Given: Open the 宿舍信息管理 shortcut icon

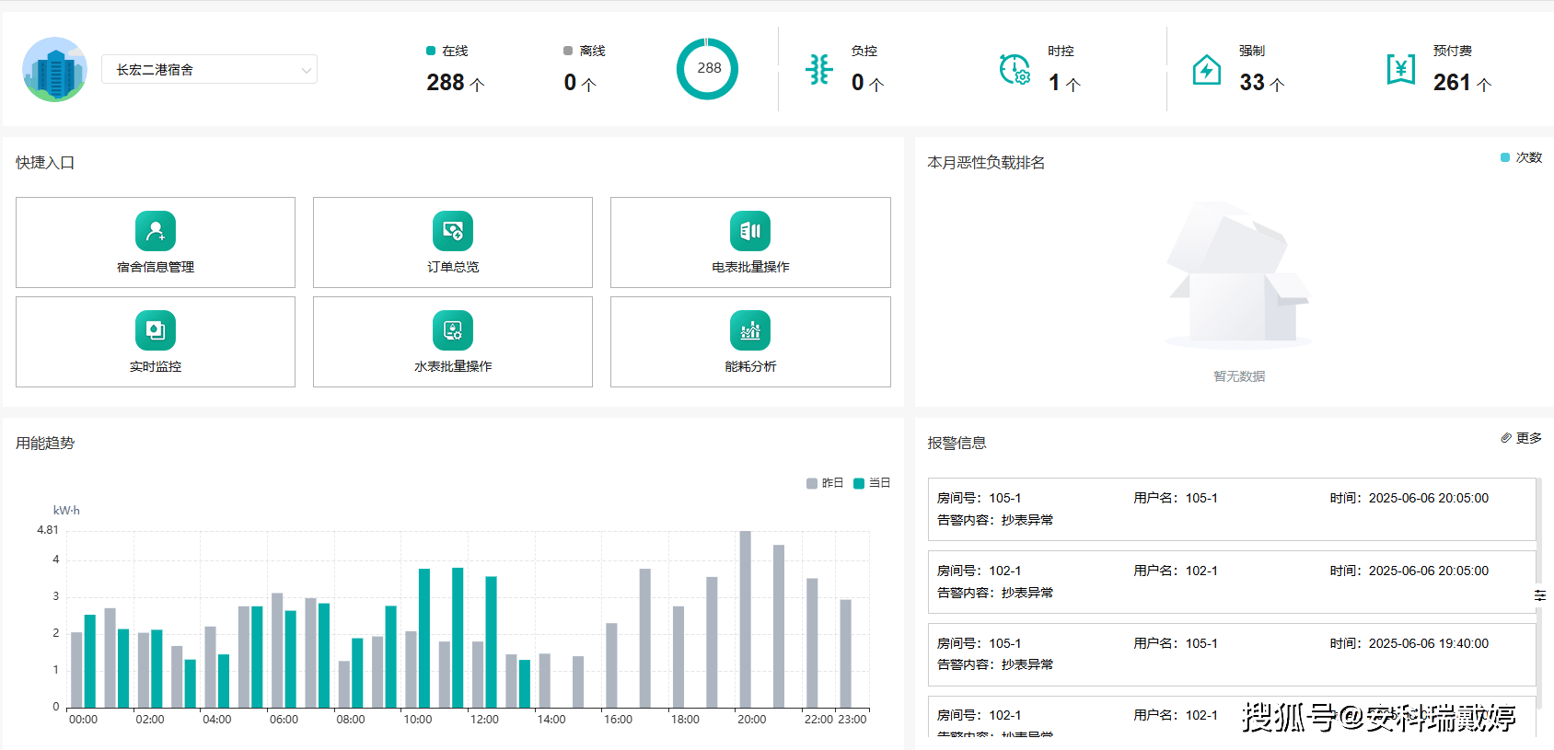Looking at the screenshot, I should pos(156,231).
